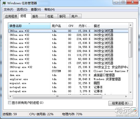Screen dimensions: 140x119
Task: Select the 进程 tab
Action: tap(25, 16)
